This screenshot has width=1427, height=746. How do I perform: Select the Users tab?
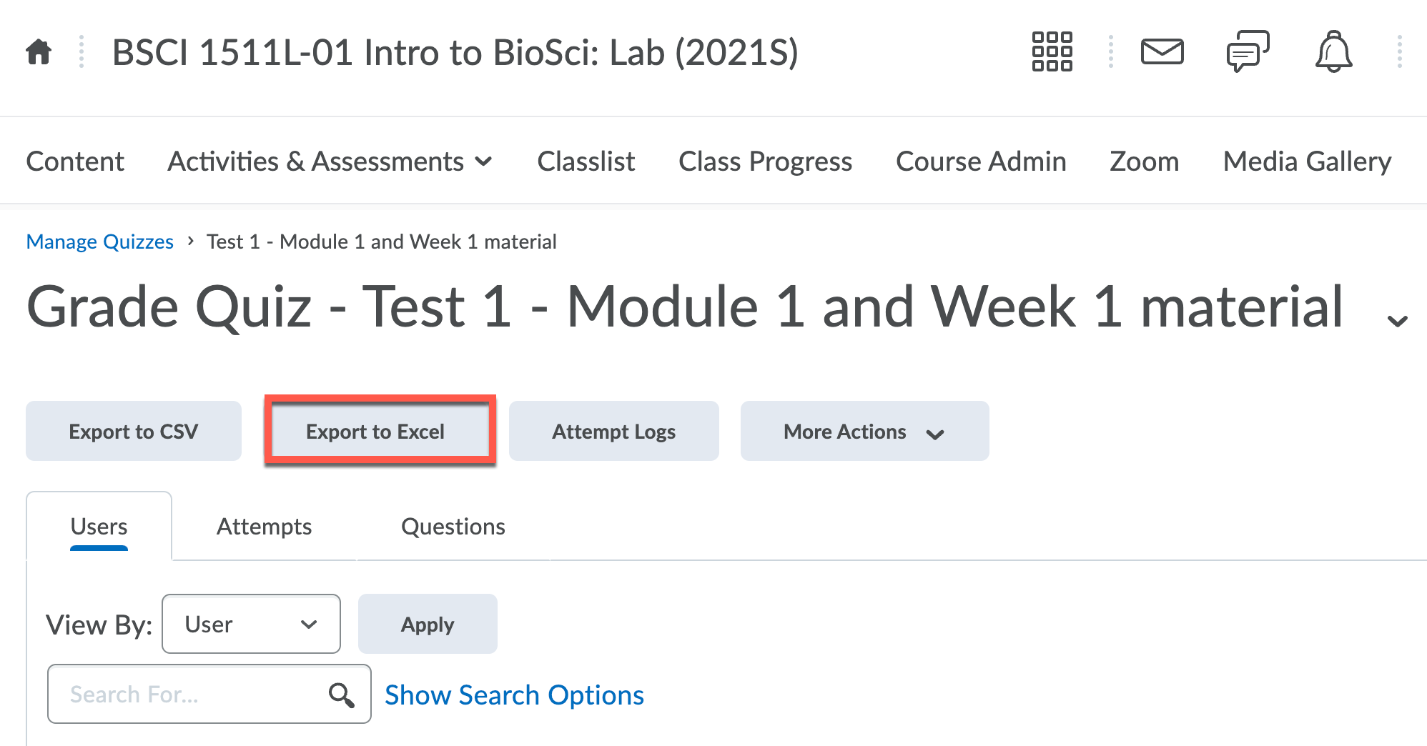(99, 527)
